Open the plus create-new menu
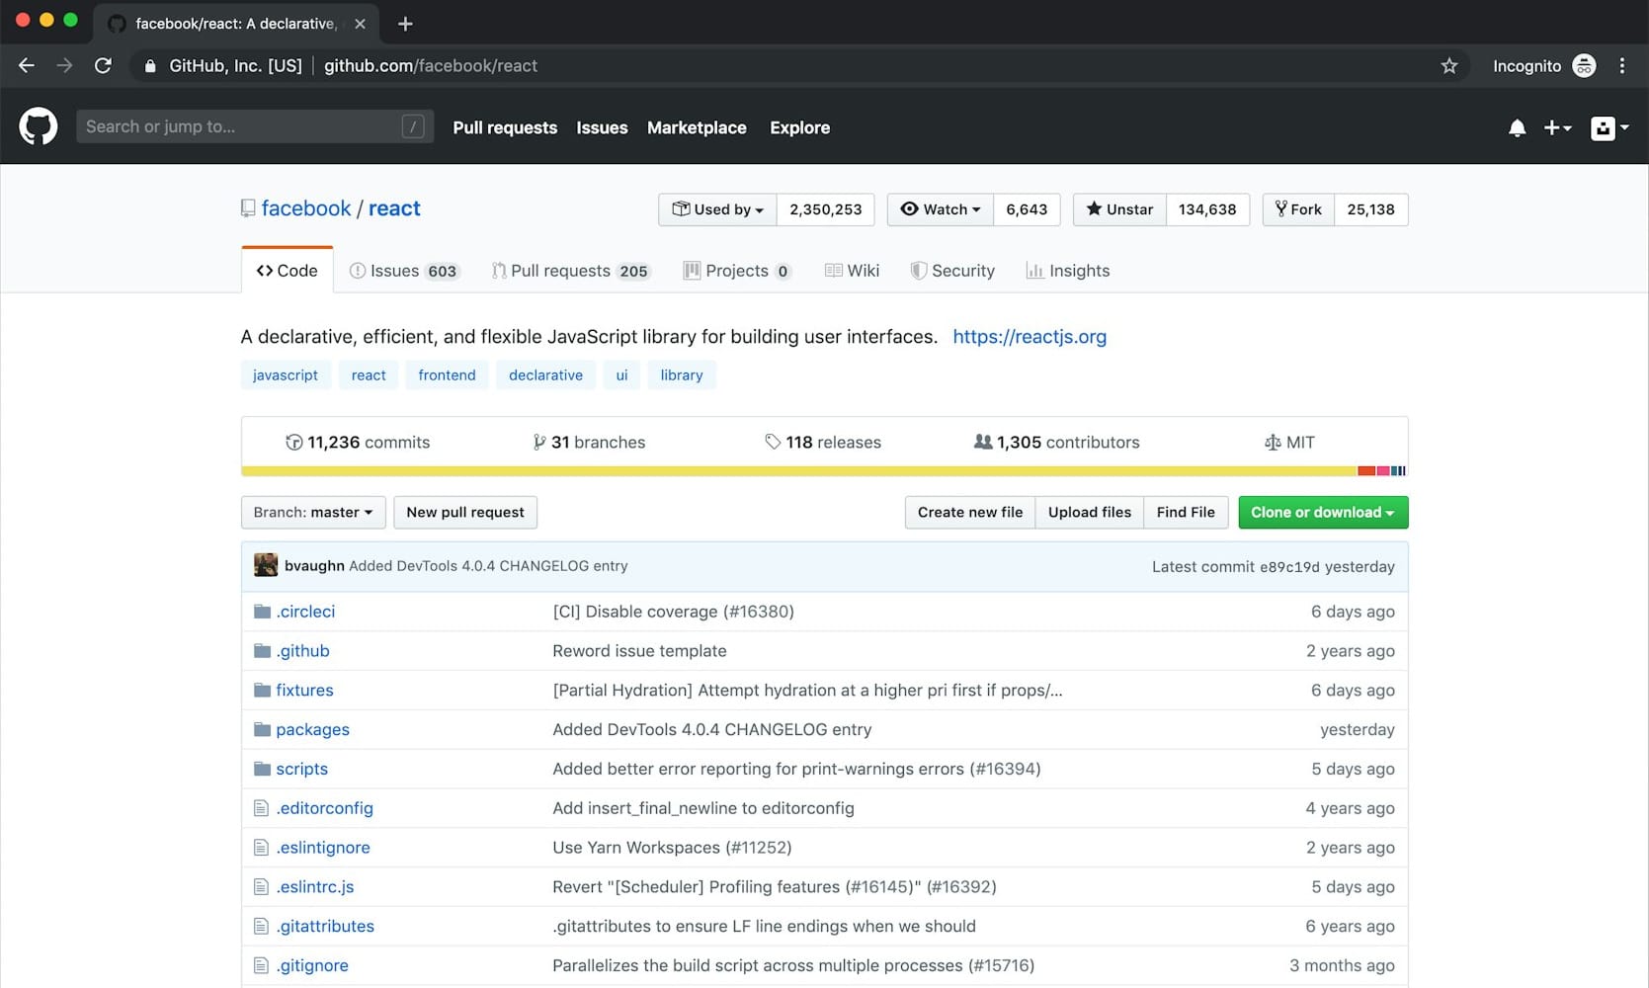Screen dimensions: 1649x988 click(x=1557, y=127)
